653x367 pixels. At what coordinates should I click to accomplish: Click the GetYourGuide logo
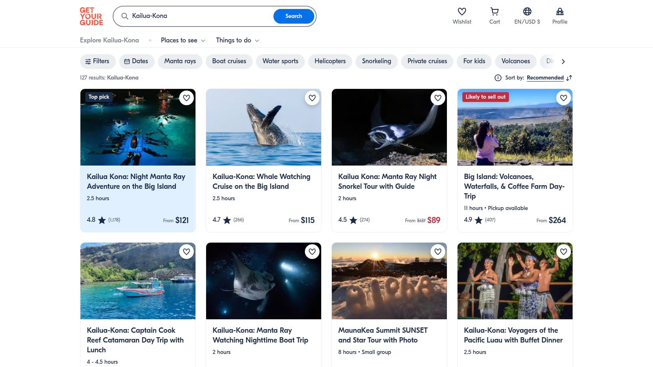coord(91,16)
